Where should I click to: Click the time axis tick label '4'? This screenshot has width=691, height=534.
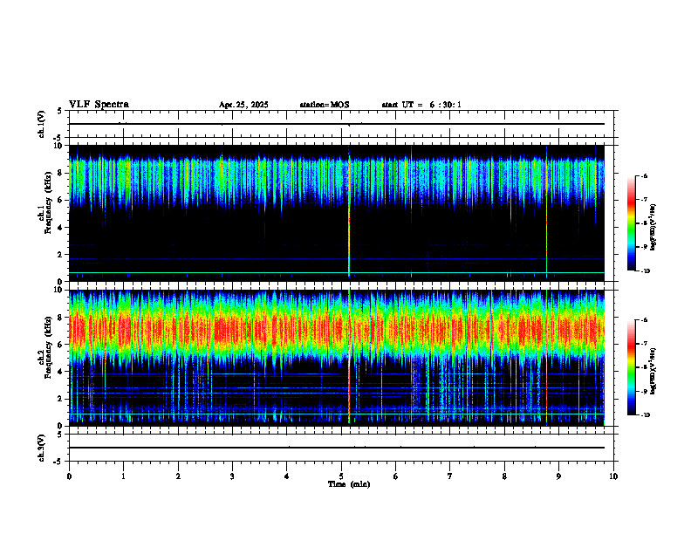(x=286, y=476)
